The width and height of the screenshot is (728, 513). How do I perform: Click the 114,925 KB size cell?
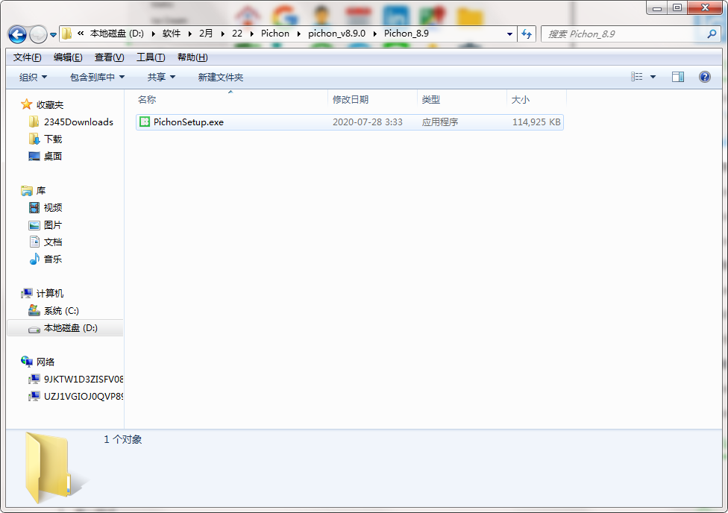(x=536, y=122)
